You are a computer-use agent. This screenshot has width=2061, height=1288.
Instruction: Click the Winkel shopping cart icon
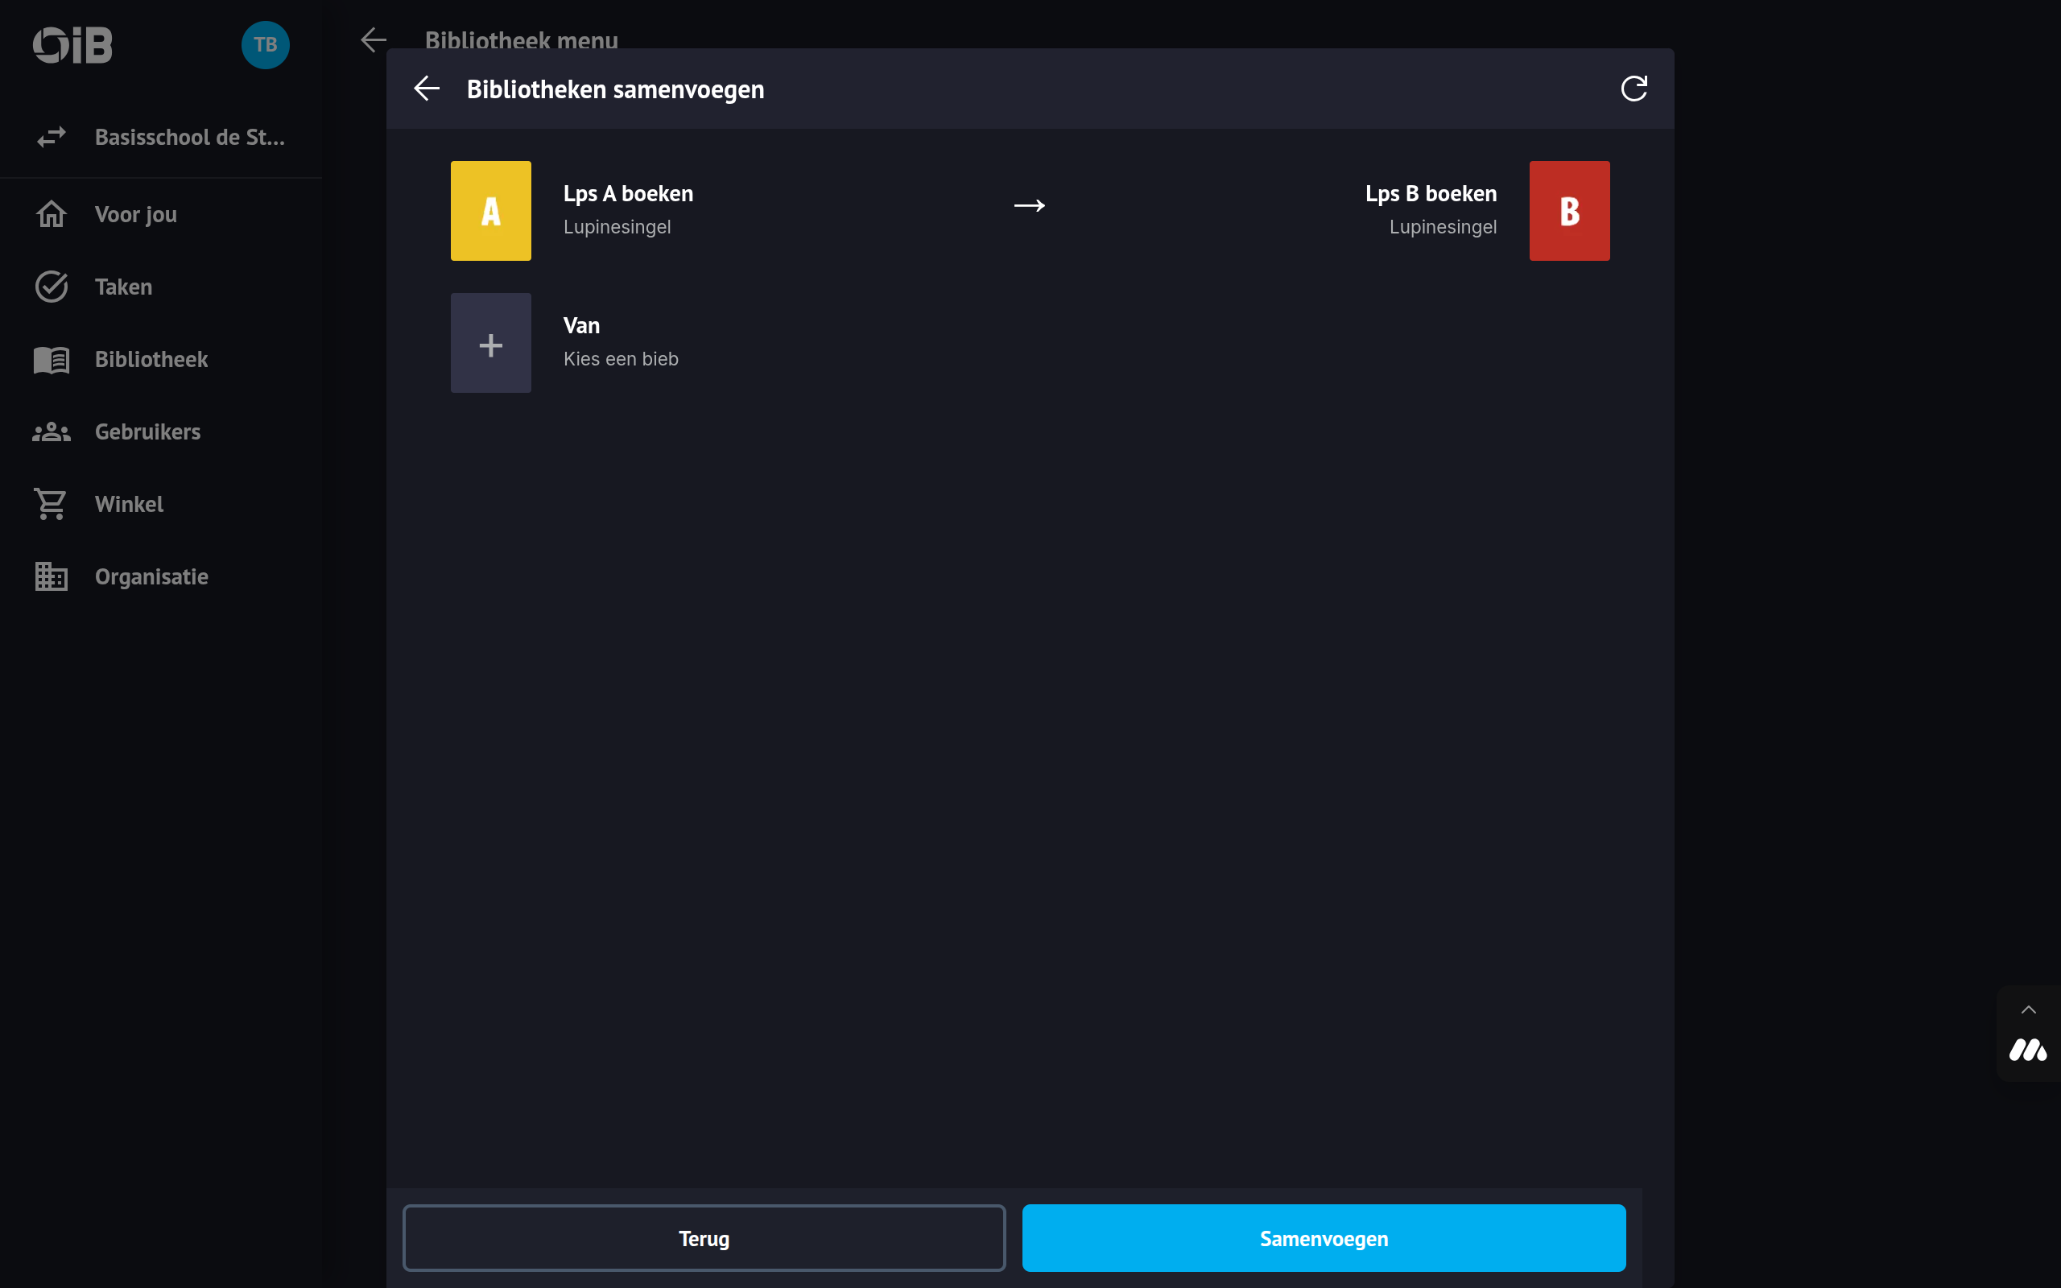[51, 504]
